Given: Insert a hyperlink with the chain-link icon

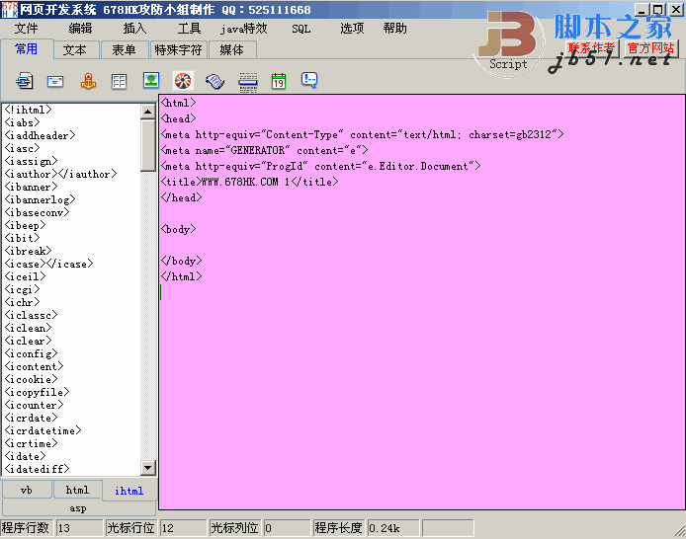Looking at the screenshot, I should click(x=25, y=81).
